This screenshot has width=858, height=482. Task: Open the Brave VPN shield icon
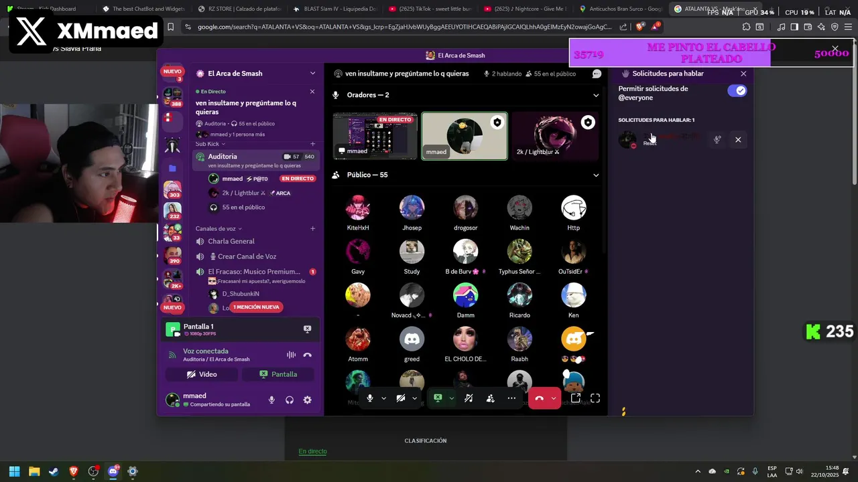pyautogui.click(x=835, y=27)
